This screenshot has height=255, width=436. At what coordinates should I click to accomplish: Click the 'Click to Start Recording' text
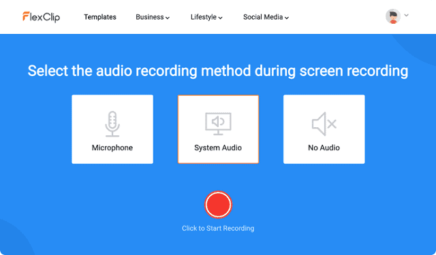218,228
